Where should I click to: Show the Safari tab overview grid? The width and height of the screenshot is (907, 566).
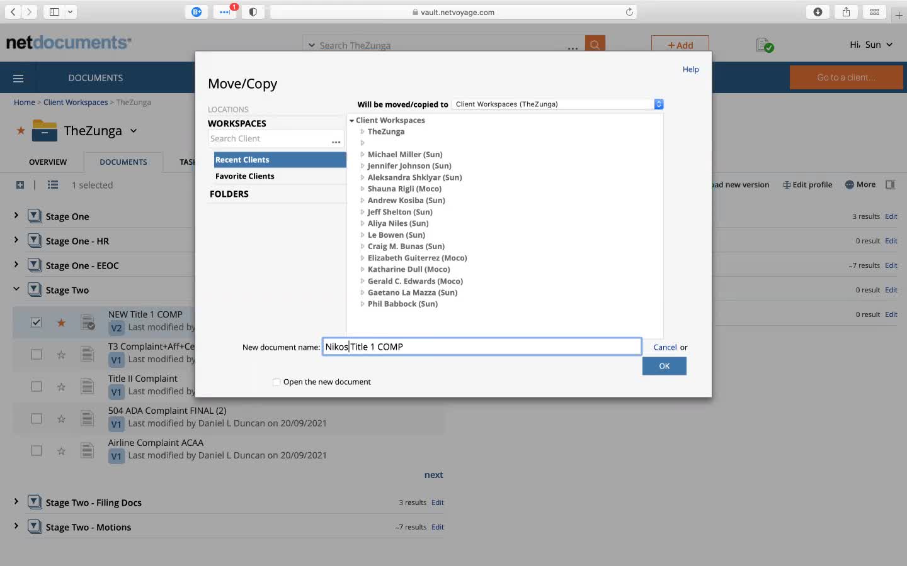point(874,12)
